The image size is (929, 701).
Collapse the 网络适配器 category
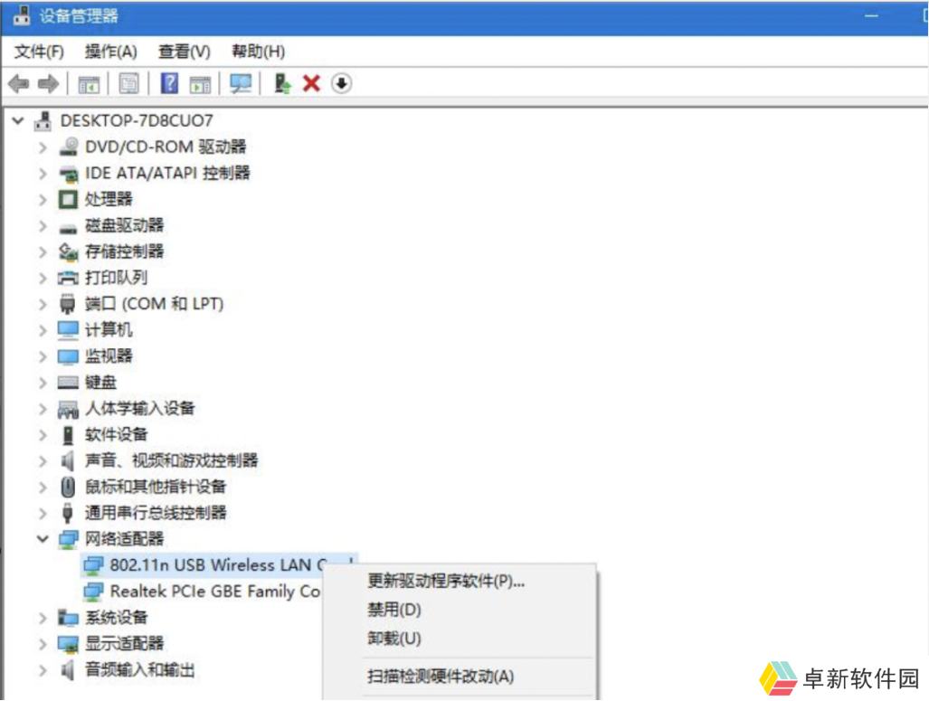click(43, 538)
